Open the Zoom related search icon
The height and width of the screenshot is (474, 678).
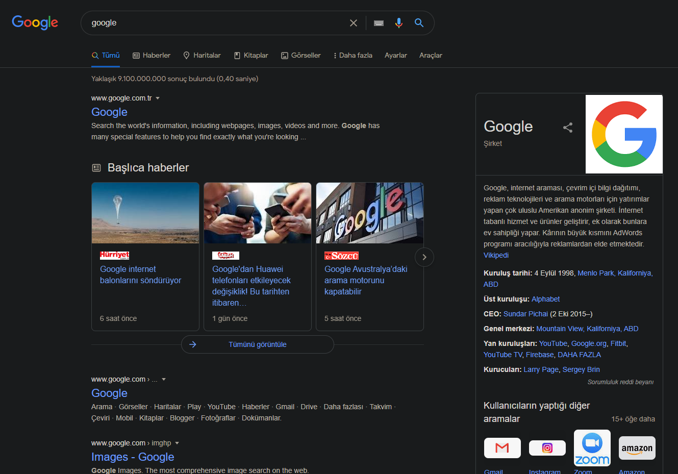pos(592,448)
